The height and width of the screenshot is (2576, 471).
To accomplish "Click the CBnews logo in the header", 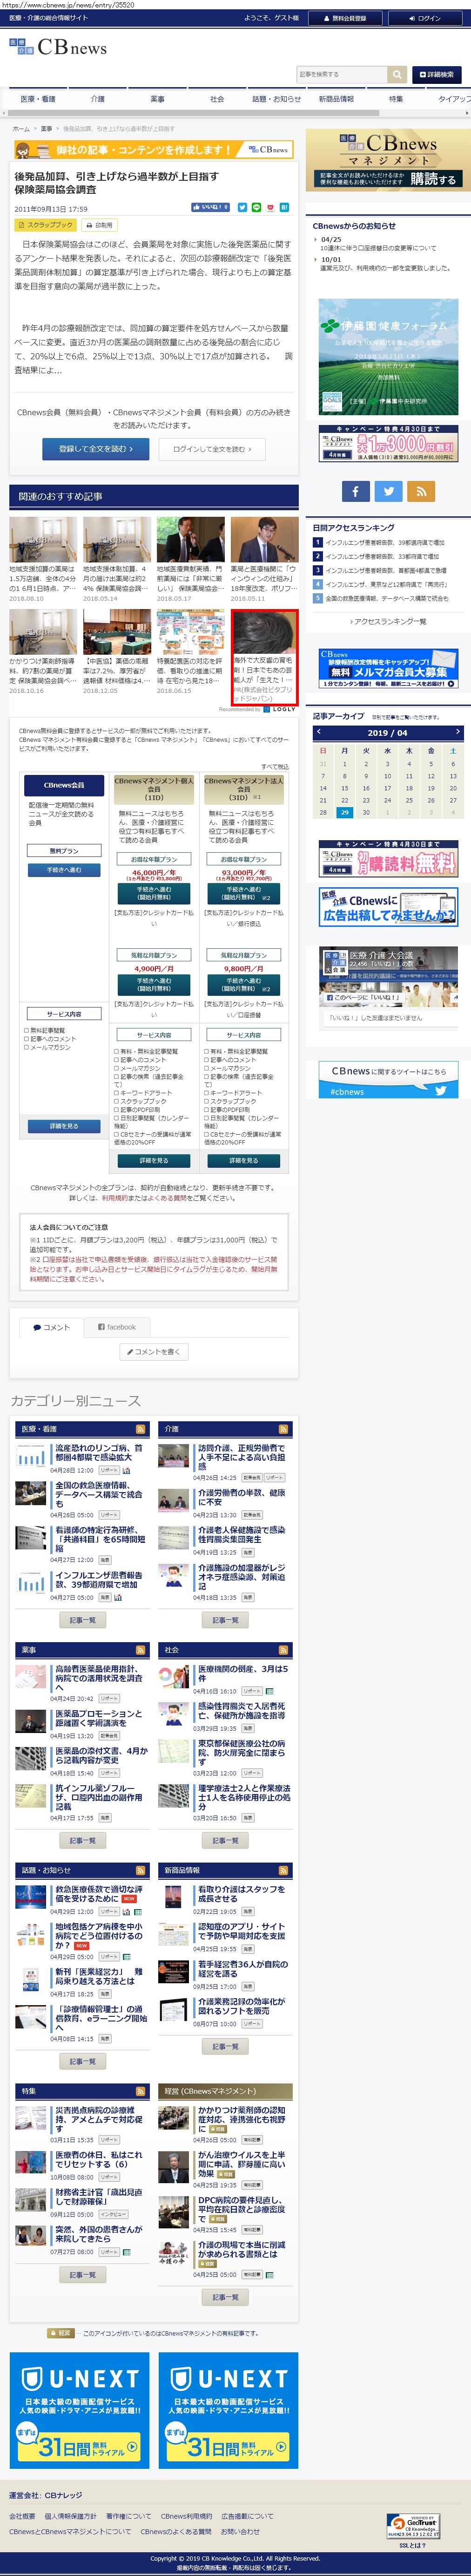I will 58,47.
